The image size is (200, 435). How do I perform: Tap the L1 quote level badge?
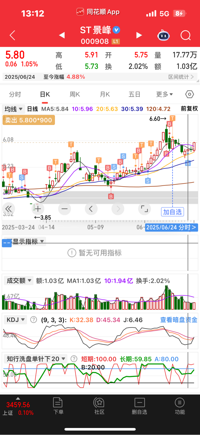coord(116,41)
